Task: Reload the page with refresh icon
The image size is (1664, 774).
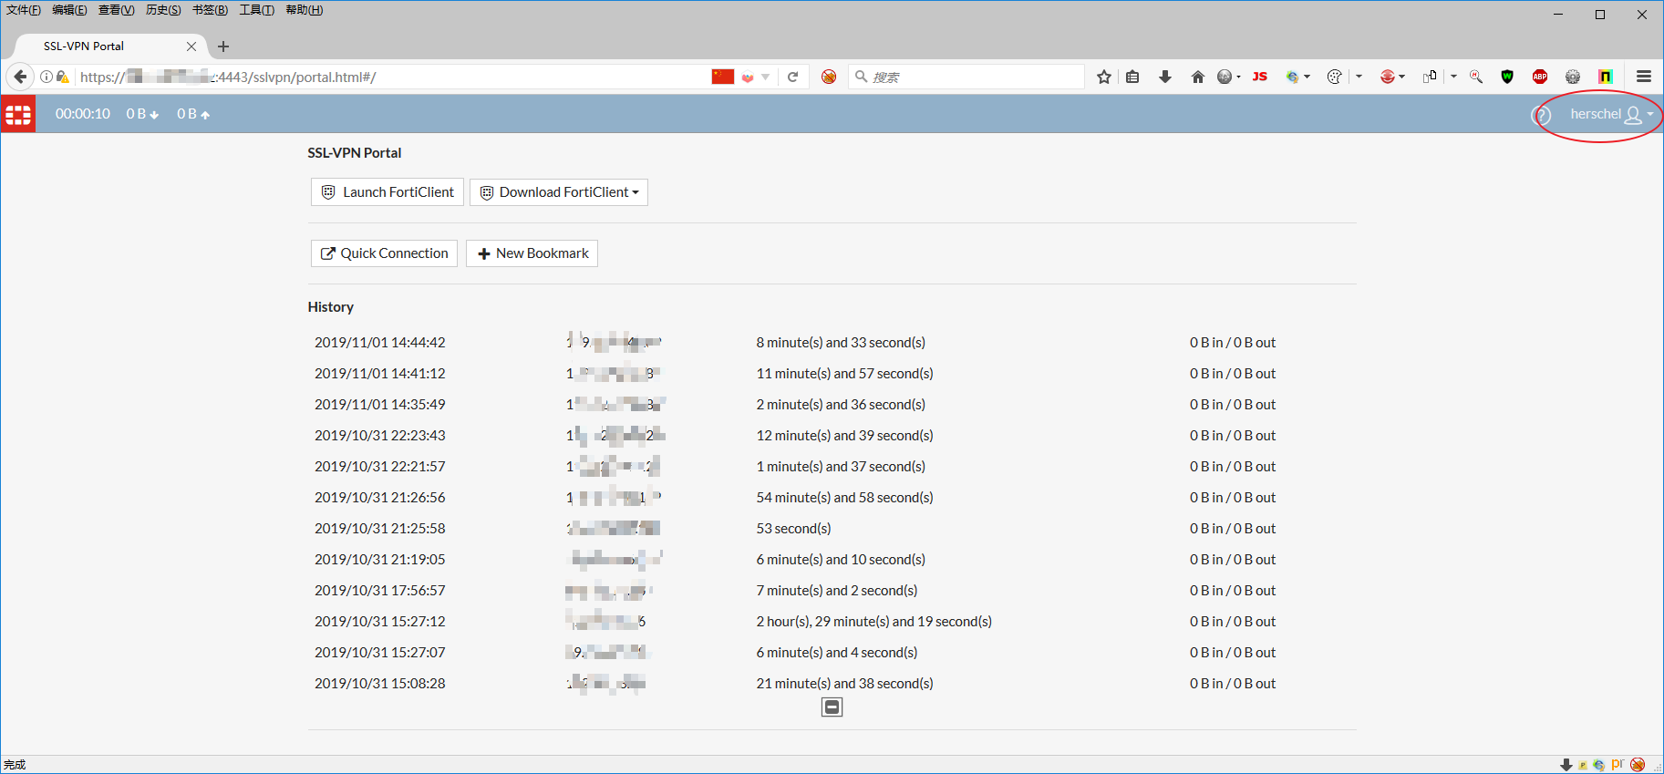Action: click(793, 77)
